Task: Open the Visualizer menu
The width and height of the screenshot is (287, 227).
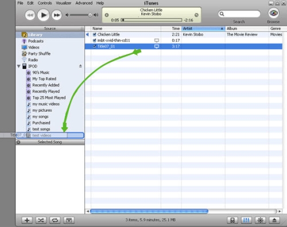Action: [x=64, y=3]
